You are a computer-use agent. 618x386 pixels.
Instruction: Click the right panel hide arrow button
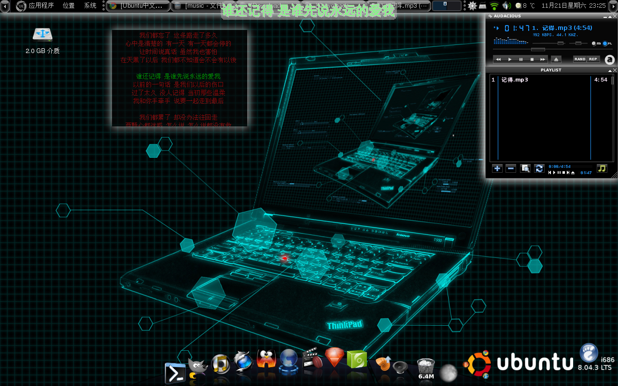coord(613,6)
